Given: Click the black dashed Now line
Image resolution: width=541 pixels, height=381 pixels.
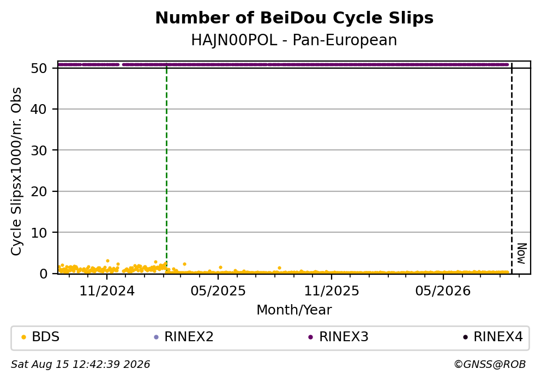Looking at the screenshot, I should point(512,169).
